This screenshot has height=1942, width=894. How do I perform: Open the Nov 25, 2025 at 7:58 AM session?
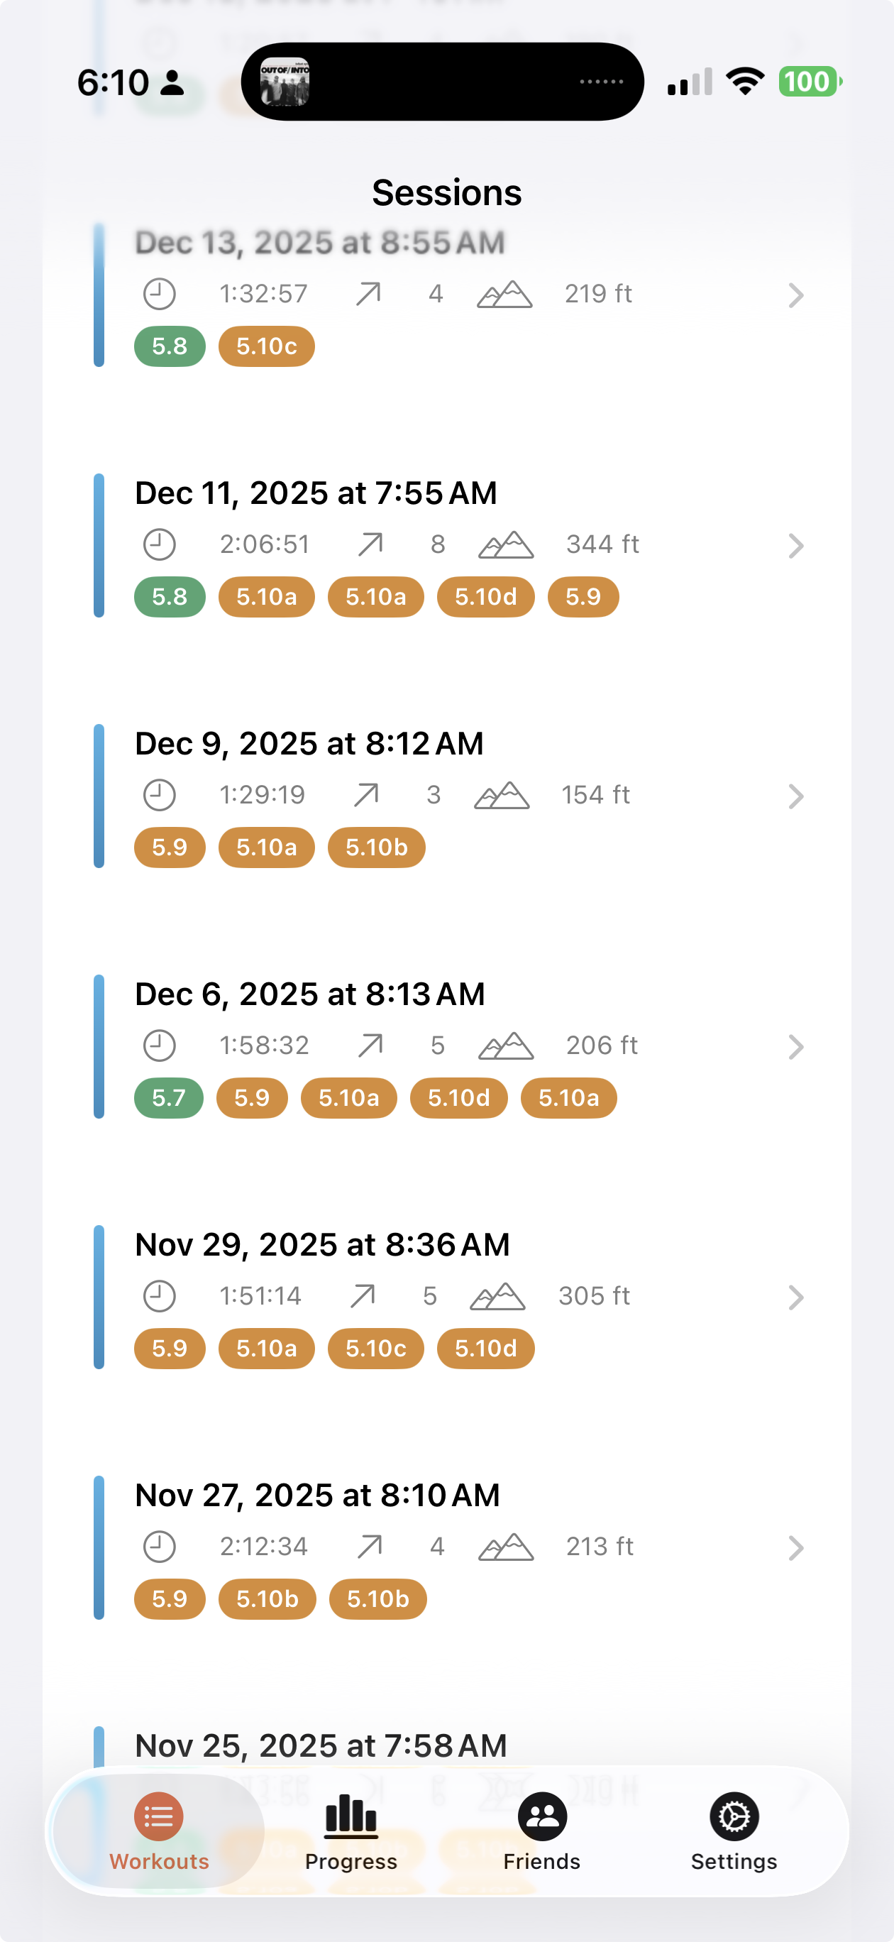click(x=321, y=1745)
